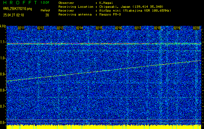Screen dimensions: 204x129
Task: Click the KN9_2504270210.png file name
Action: pos(18,9)
